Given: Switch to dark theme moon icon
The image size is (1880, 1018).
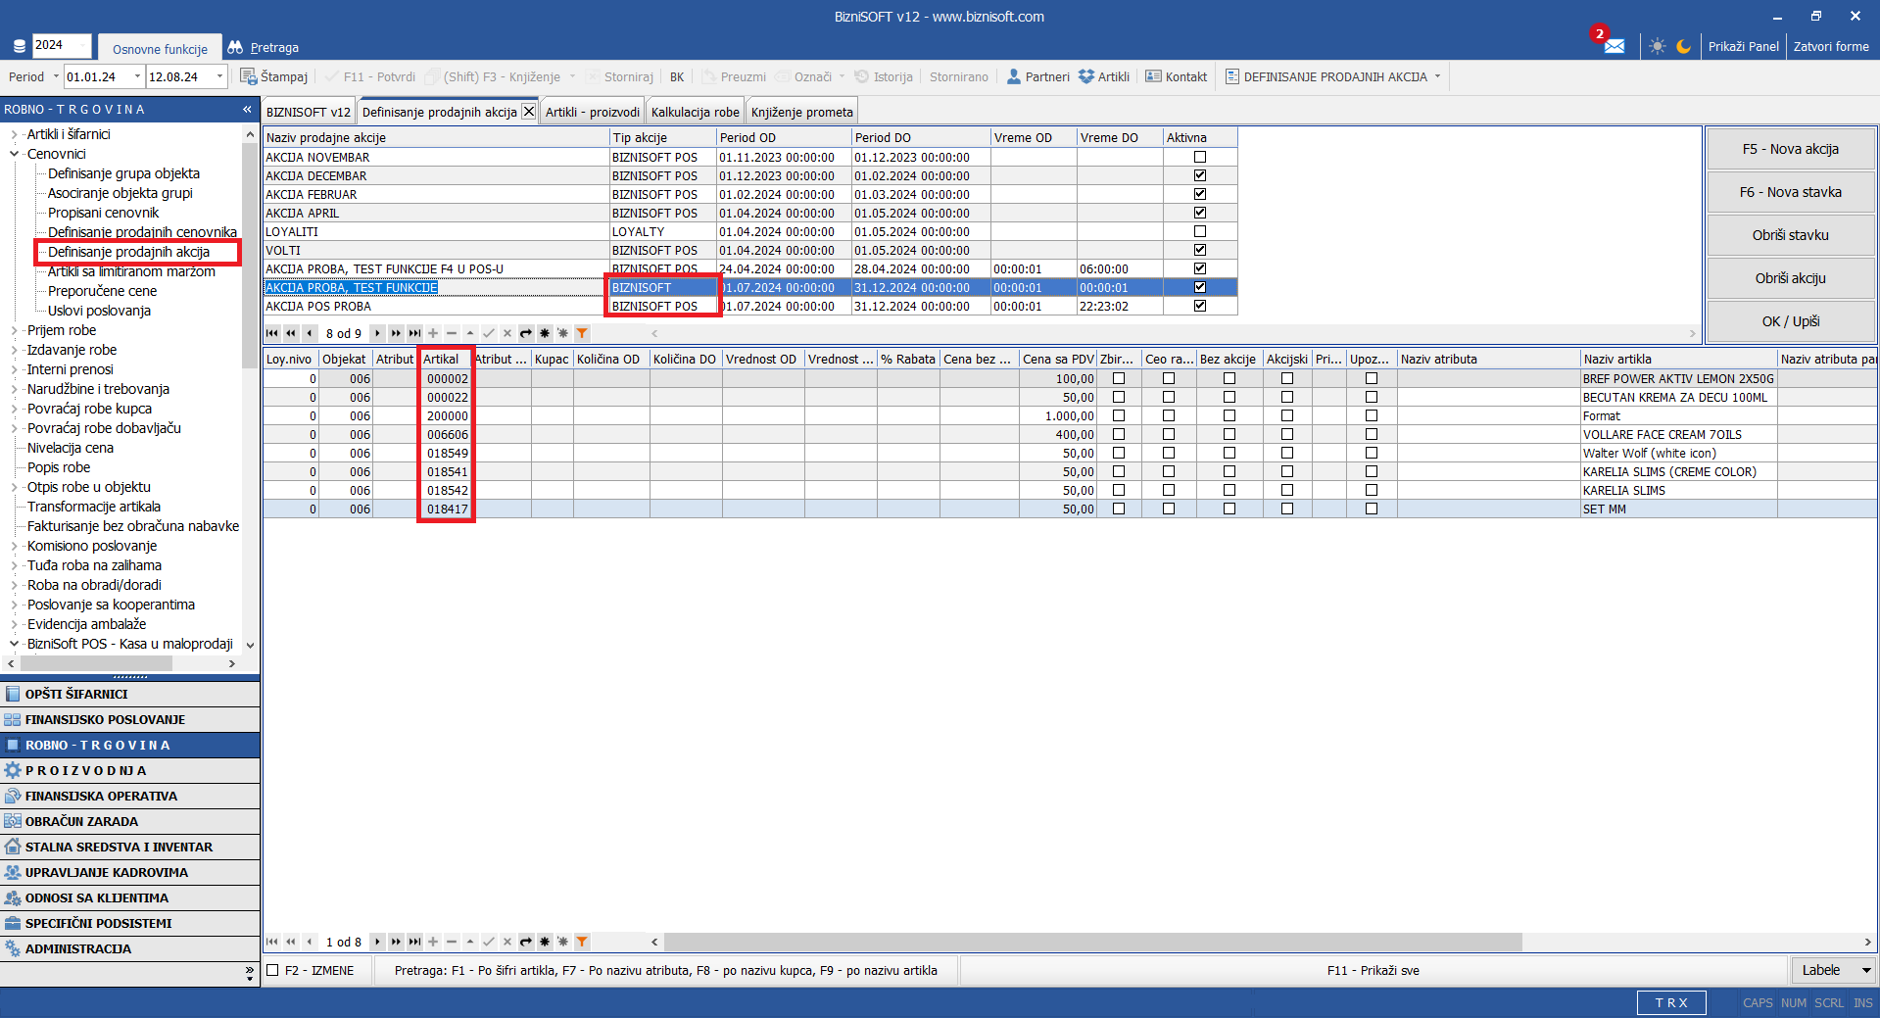Looking at the screenshot, I should click(x=1683, y=46).
